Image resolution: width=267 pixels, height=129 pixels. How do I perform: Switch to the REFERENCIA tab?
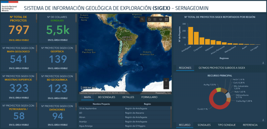click(x=250, y=125)
